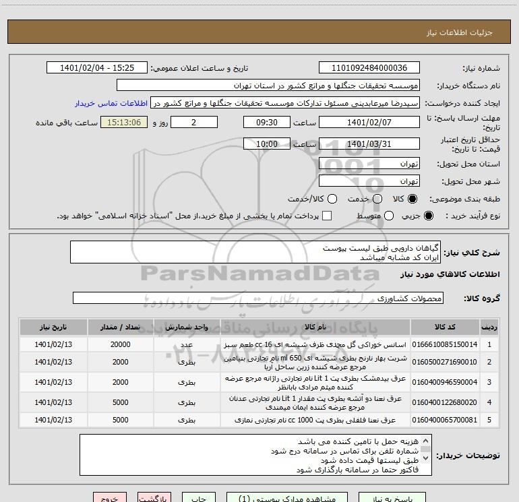Click the validity time field 10:00
Viewport: 519px width, 502px height.
click(267, 144)
